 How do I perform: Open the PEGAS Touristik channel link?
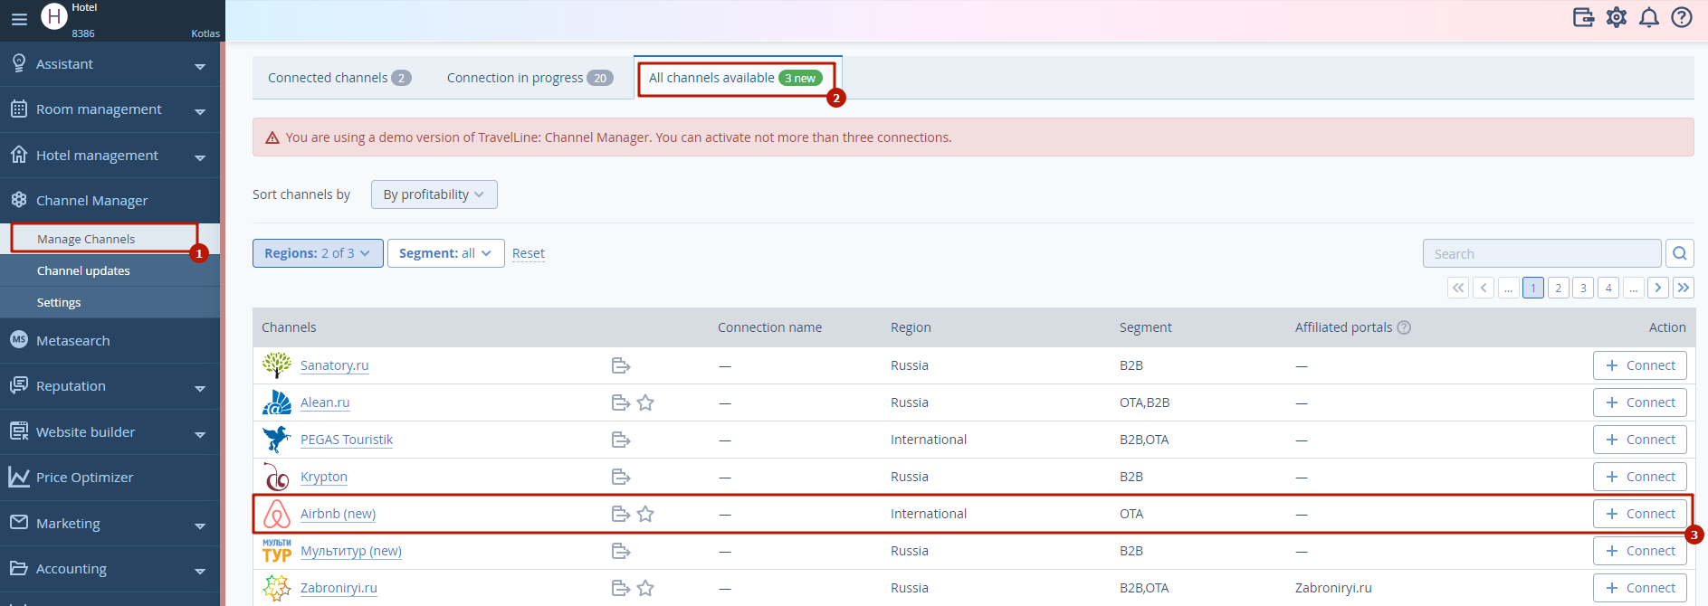347,440
